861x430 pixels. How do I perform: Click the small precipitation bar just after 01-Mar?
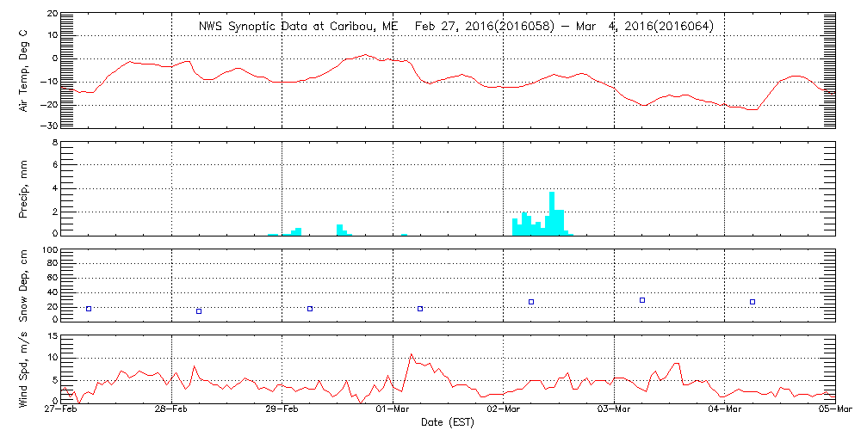point(404,233)
